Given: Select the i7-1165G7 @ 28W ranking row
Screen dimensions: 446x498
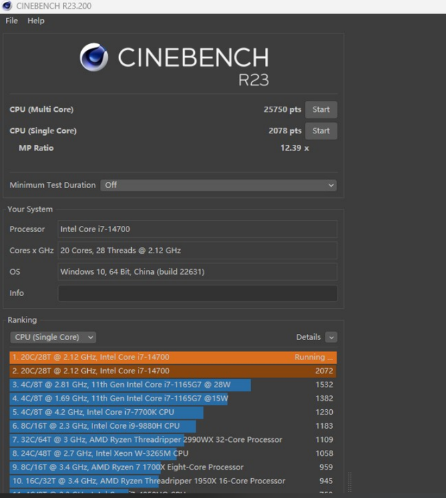Looking at the screenshot, I should coord(173,385).
